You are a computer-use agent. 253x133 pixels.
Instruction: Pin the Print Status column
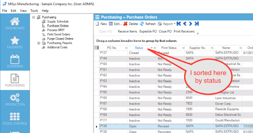[x=183, y=48]
